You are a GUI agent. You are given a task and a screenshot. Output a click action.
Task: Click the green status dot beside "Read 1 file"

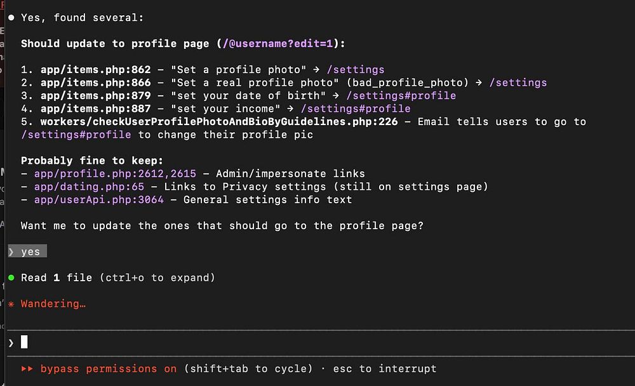pos(11,278)
